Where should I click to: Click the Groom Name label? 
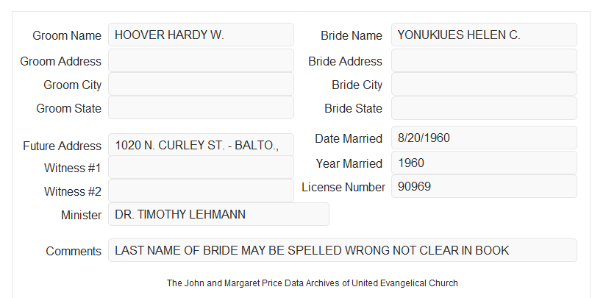click(67, 35)
